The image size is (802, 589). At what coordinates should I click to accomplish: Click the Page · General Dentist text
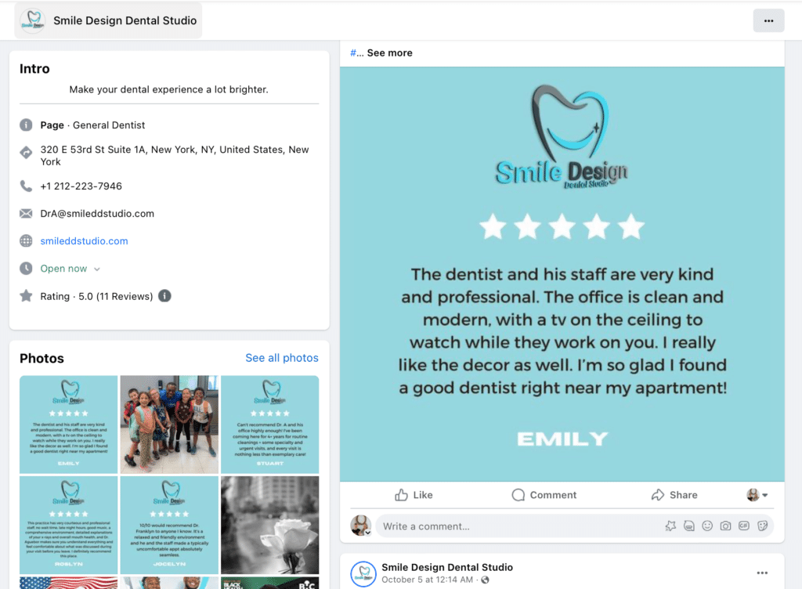pos(92,125)
